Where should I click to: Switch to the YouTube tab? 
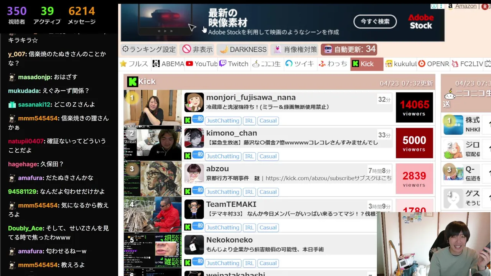click(x=202, y=64)
